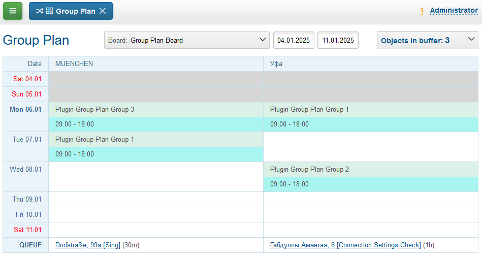
Task: Close the Group Plan tab
Action: pos(103,11)
